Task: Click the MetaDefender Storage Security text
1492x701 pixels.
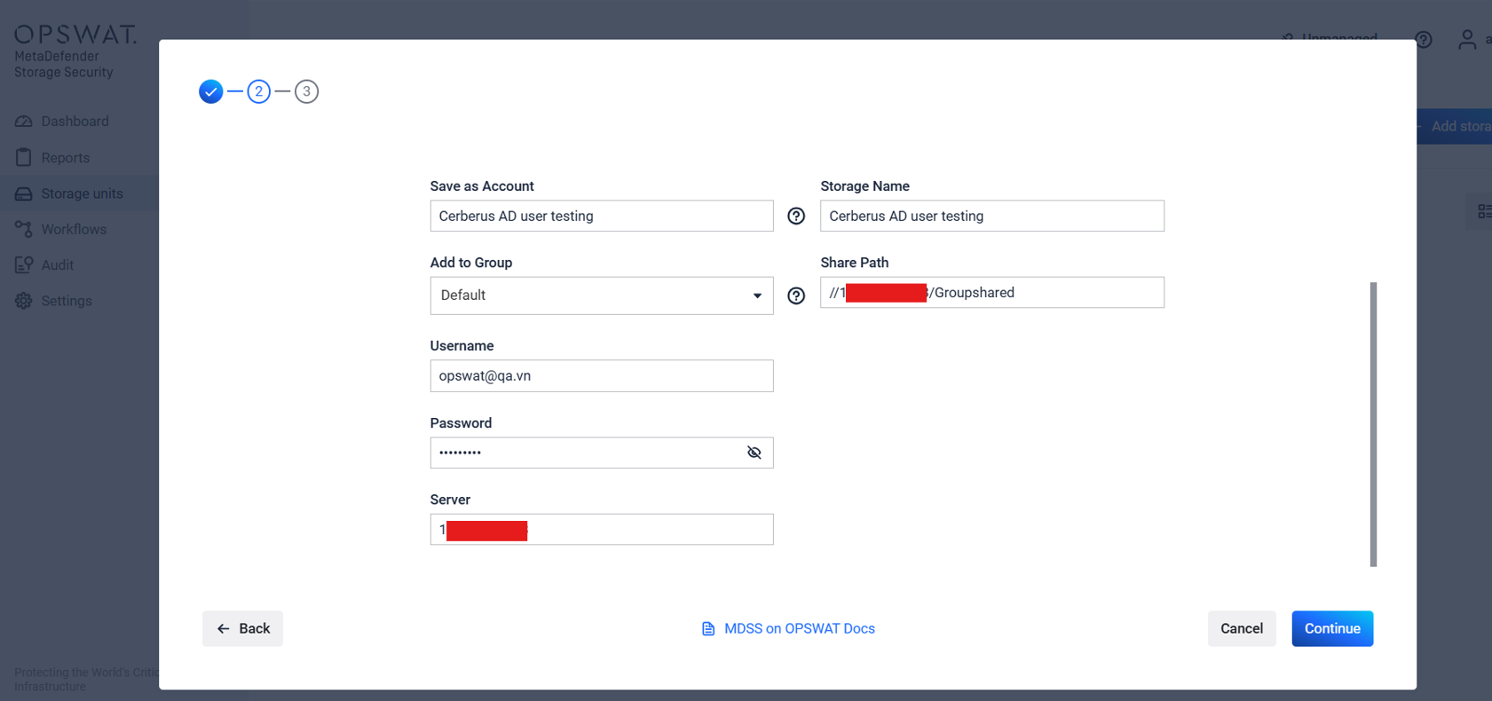Action: pyautogui.click(x=64, y=64)
